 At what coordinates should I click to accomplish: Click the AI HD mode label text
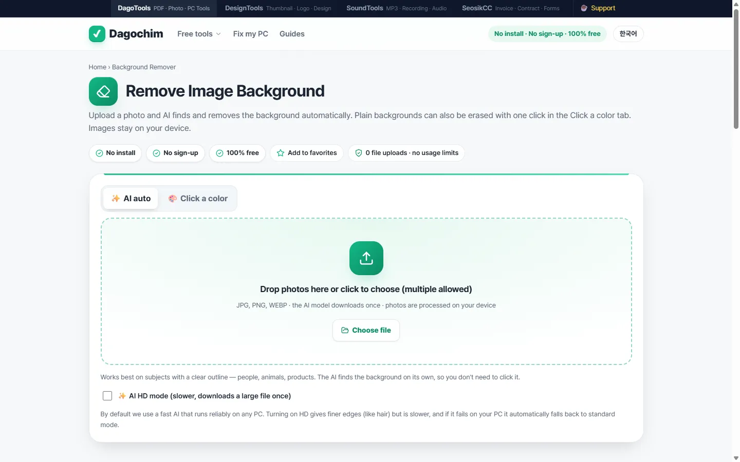tap(210, 396)
